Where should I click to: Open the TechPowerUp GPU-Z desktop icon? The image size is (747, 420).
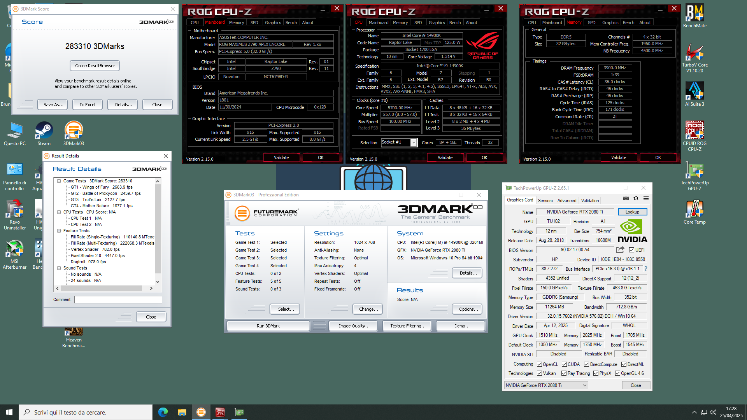694,176
